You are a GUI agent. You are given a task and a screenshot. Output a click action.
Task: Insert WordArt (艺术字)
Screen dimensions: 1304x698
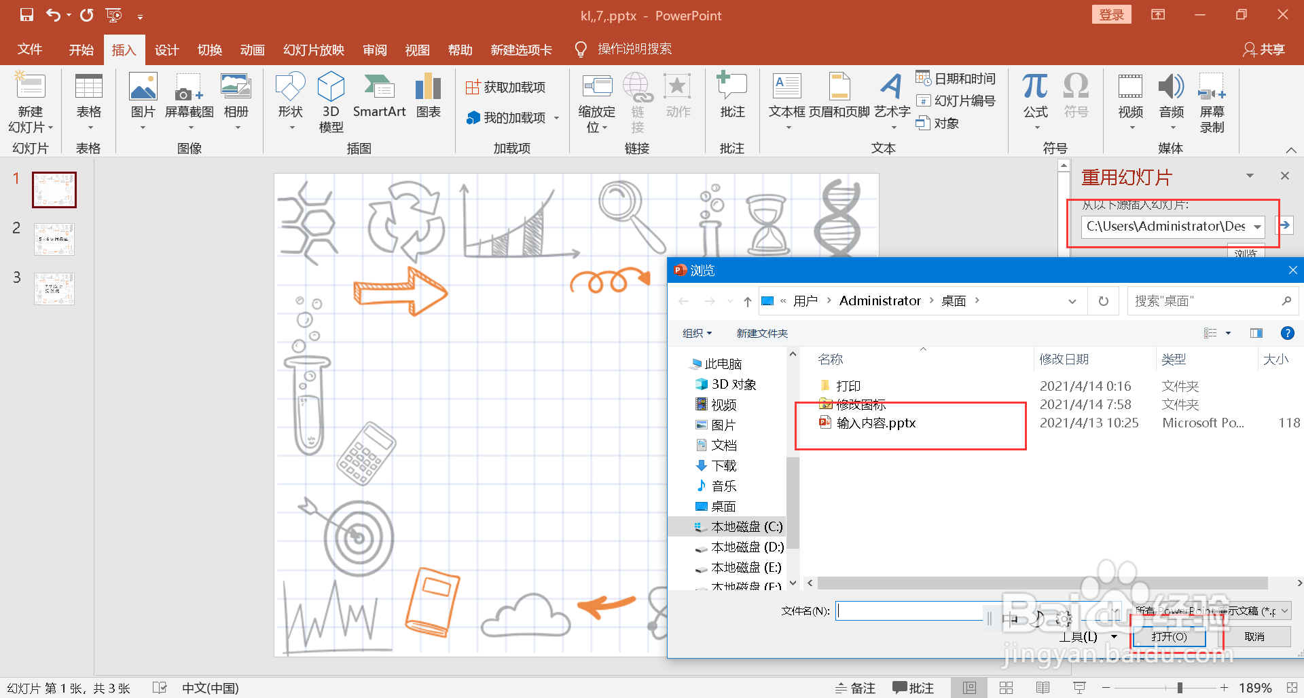(x=892, y=103)
